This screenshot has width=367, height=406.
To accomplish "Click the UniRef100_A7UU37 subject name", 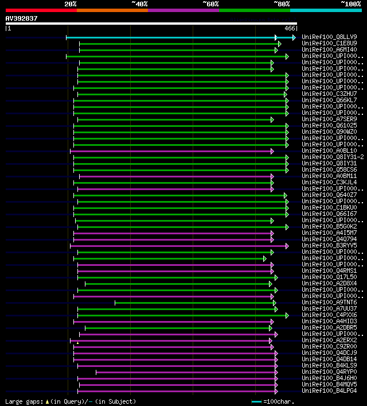I will [x=329, y=308].
